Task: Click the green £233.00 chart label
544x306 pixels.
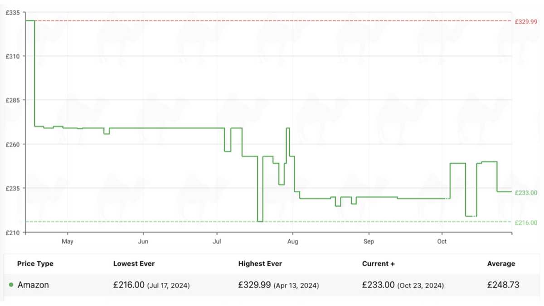Action: click(526, 193)
